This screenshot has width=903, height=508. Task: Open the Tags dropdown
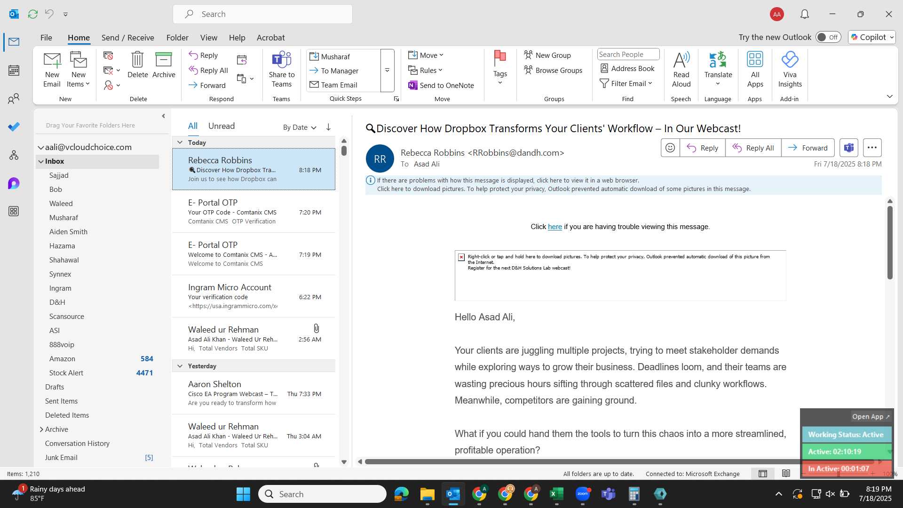[500, 69]
